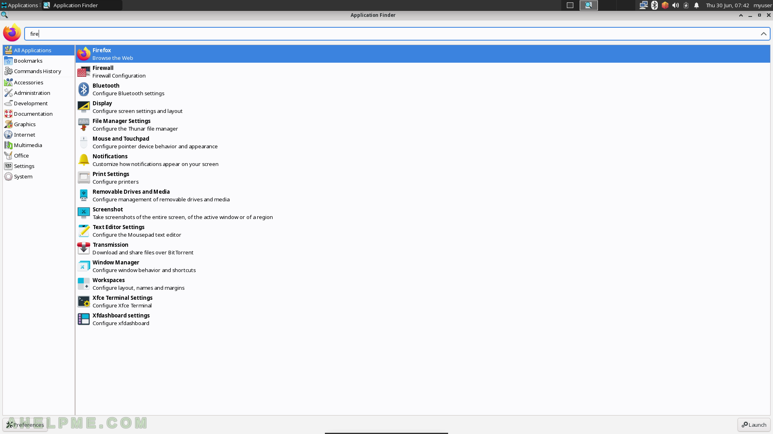Open the myuser account menu
773x434 pixels.
[763, 5]
